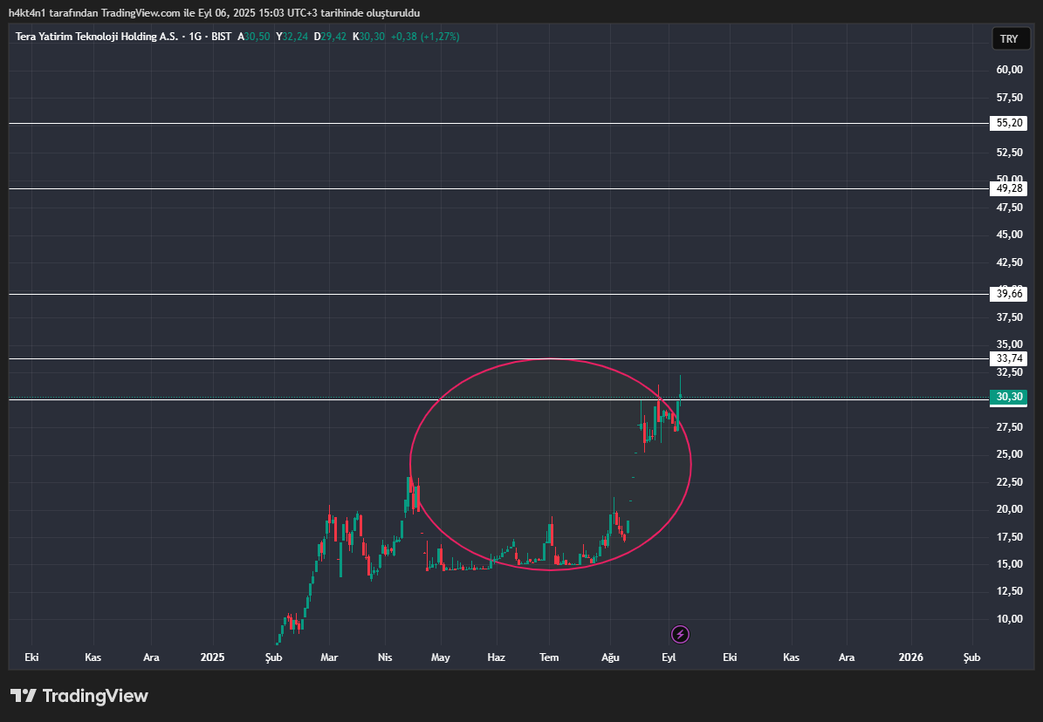
Task: Click the Haz month label on the time axis
Action: coord(497,657)
